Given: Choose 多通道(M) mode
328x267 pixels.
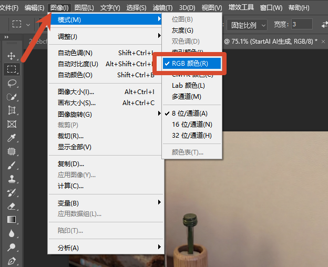Looking at the screenshot, I should pos(192,97).
